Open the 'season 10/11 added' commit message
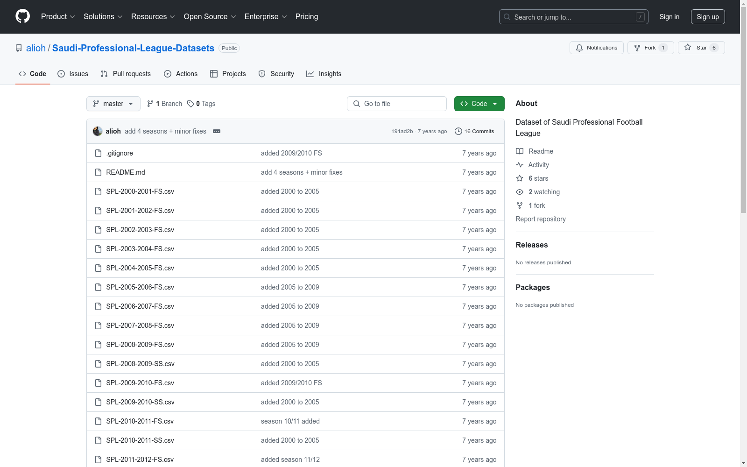 click(290, 421)
